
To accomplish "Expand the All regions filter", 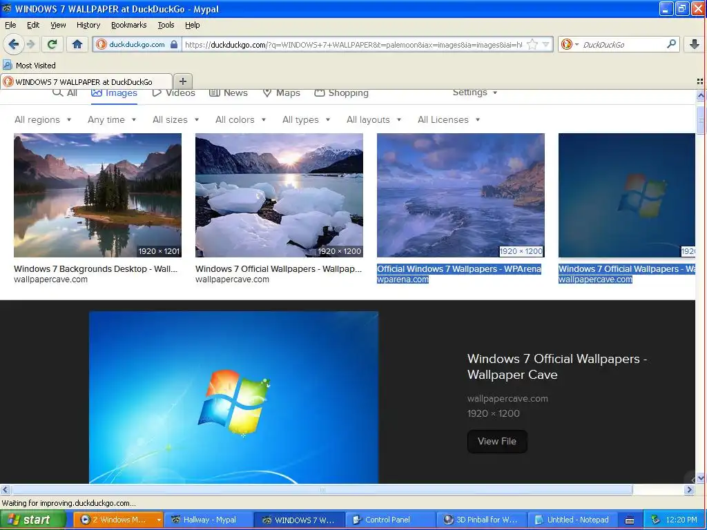I will (43, 119).
